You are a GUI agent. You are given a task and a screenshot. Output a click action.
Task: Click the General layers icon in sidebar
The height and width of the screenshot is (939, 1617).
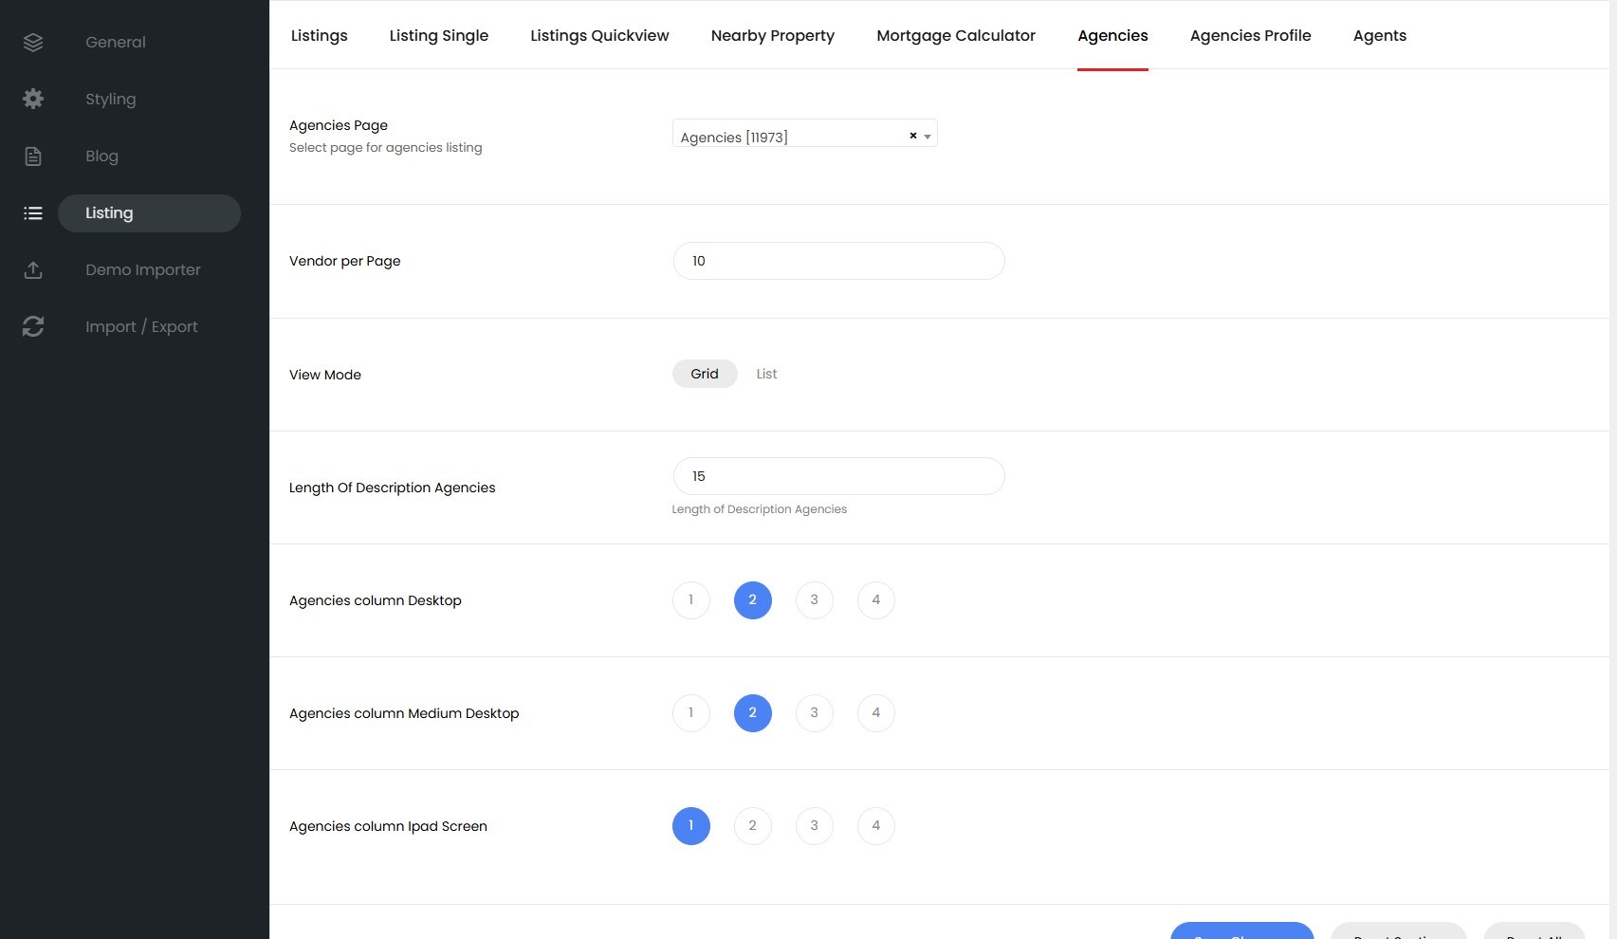click(33, 43)
